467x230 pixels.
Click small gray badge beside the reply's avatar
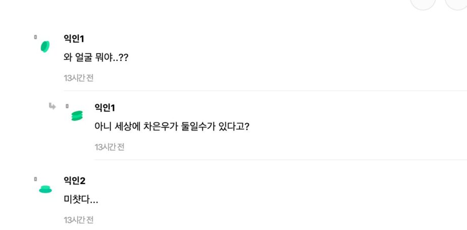(x=67, y=106)
